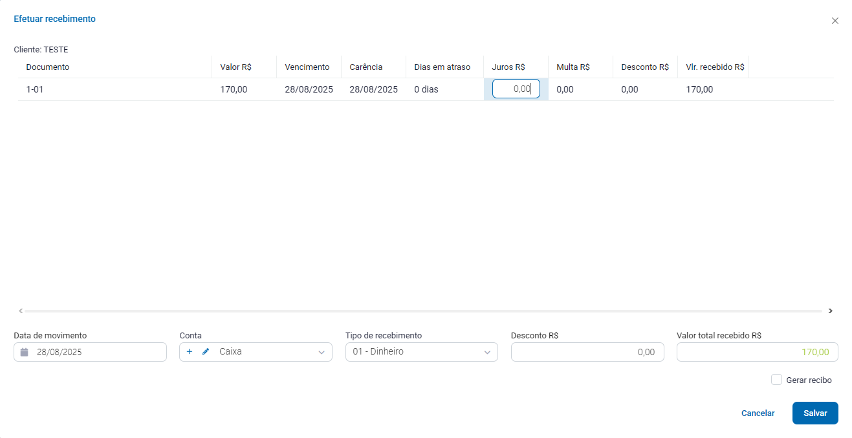This screenshot has height=438, width=852.
Task: Click the horizontal scrollbar track
Action: click(x=421, y=311)
